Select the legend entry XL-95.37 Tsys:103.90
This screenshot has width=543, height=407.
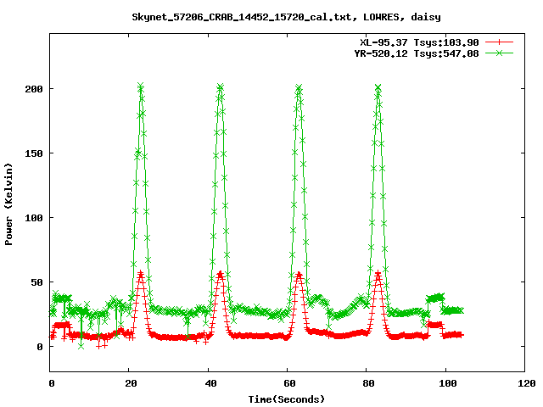(x=419, y=42)
